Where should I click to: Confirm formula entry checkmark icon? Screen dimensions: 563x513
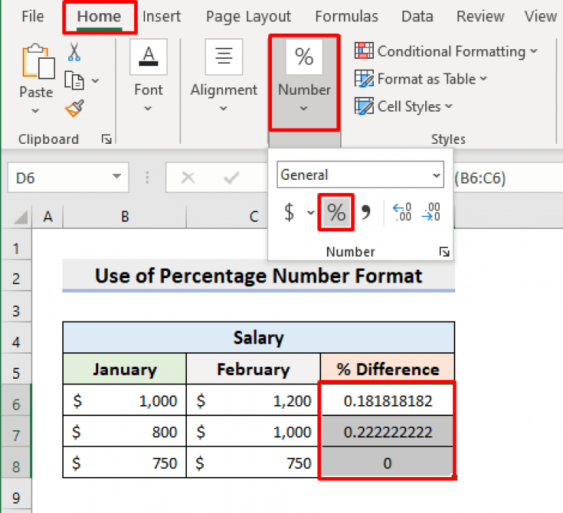point(231,178)
